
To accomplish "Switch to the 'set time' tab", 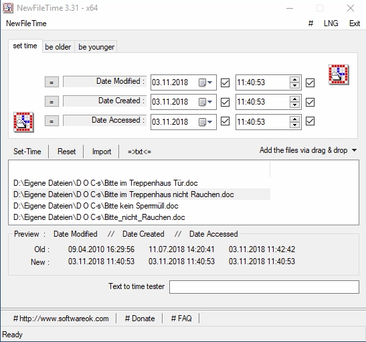I will click(25, 46).
